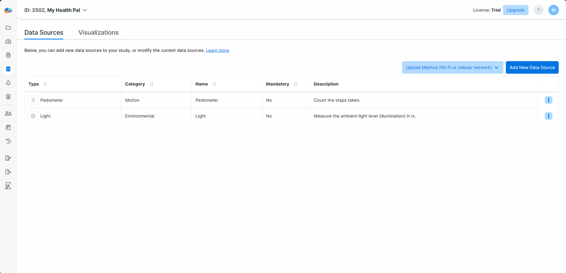Viewport: 566px width, 273px height.
Task: Toggle sorting on the Mandatory column
Action: [x=295, y=84]
